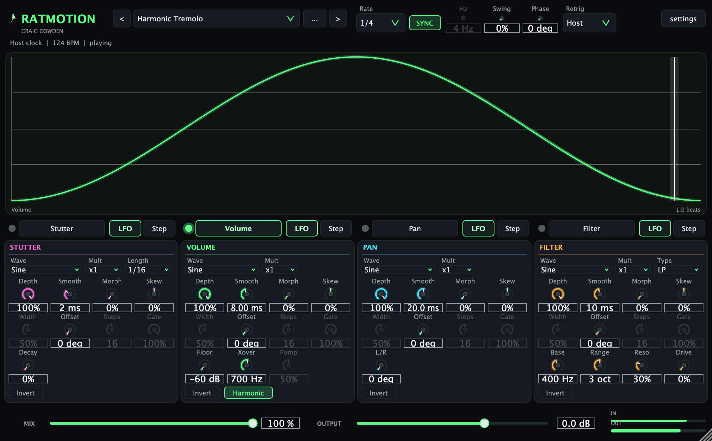Click the Stutter Depth knob
This screenshot has width=712, height=441.
[x=28, y=294]
